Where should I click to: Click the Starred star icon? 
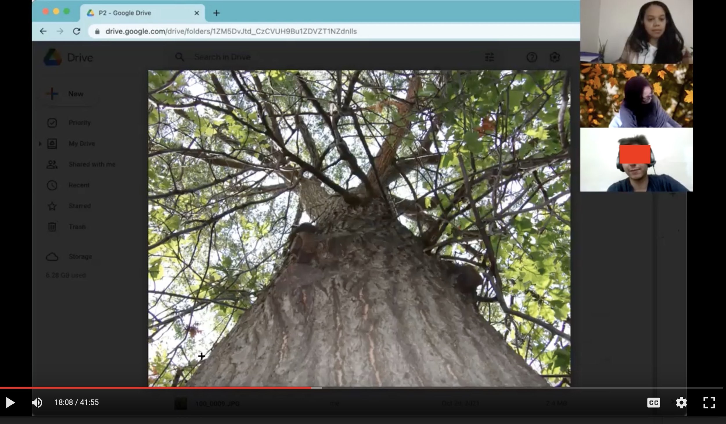coord(52,206)
